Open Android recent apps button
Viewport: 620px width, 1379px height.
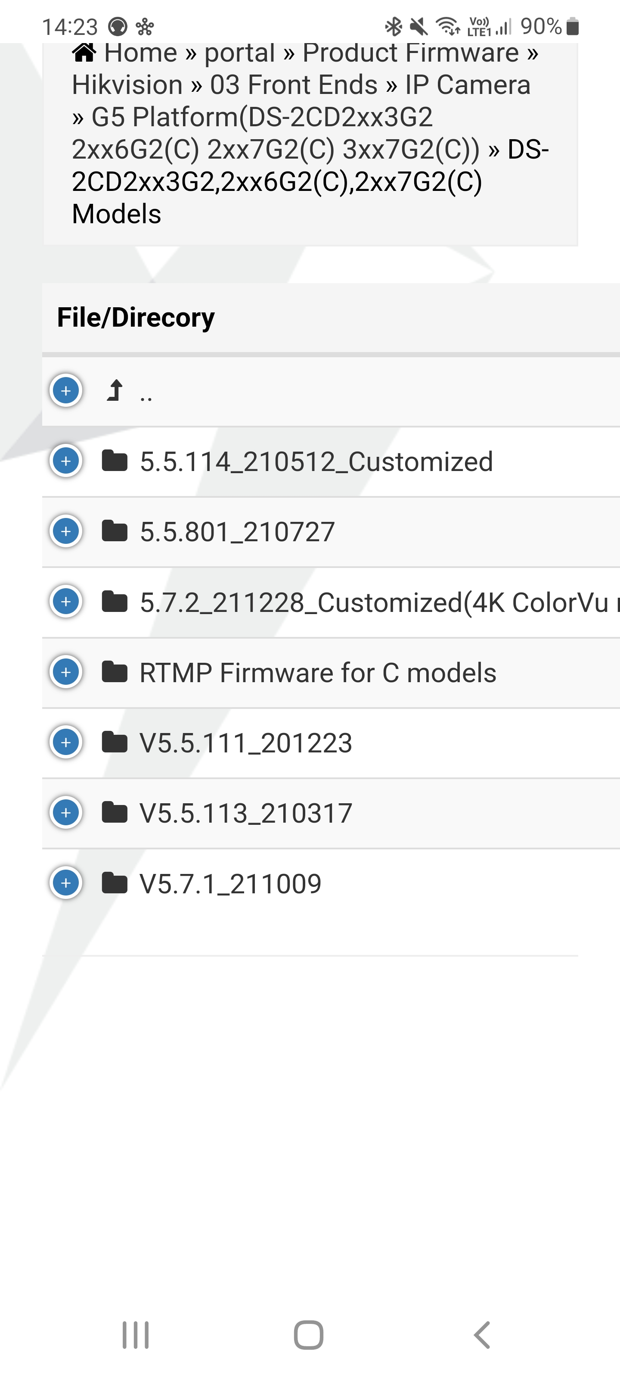[135, 1335]
